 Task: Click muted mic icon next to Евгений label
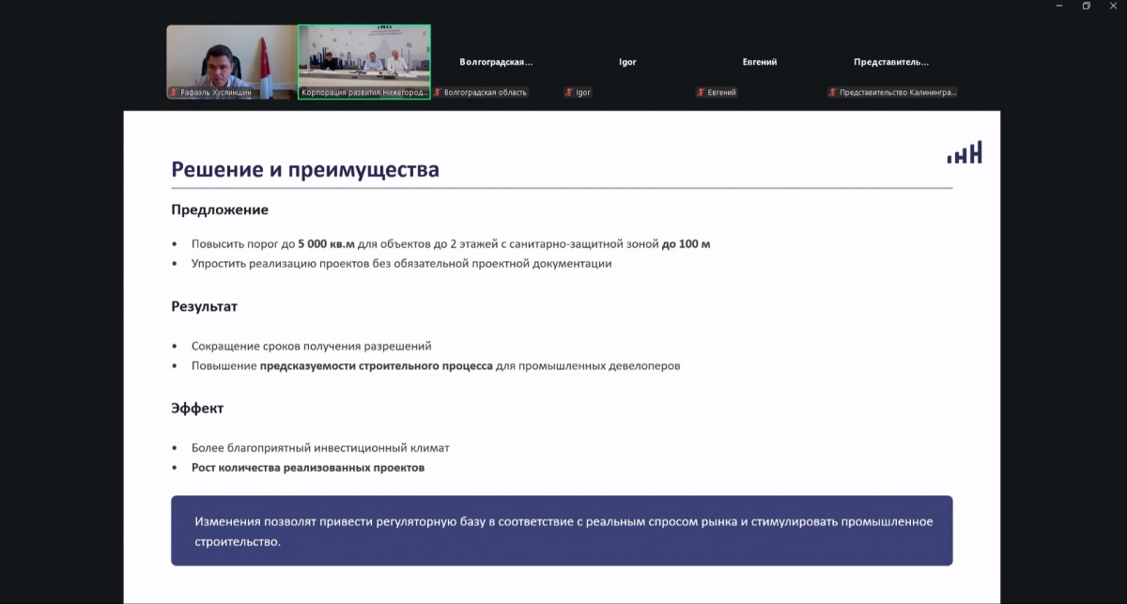701,93
